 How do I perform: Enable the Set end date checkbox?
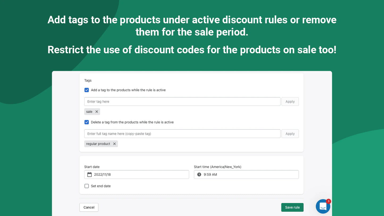pos(86,186)
